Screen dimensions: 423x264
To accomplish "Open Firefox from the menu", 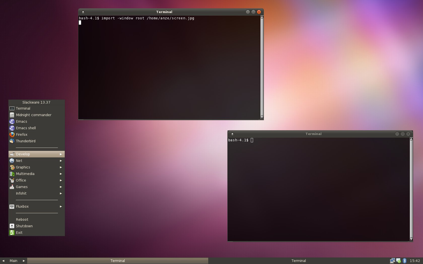I will click(x=37, y=135).
